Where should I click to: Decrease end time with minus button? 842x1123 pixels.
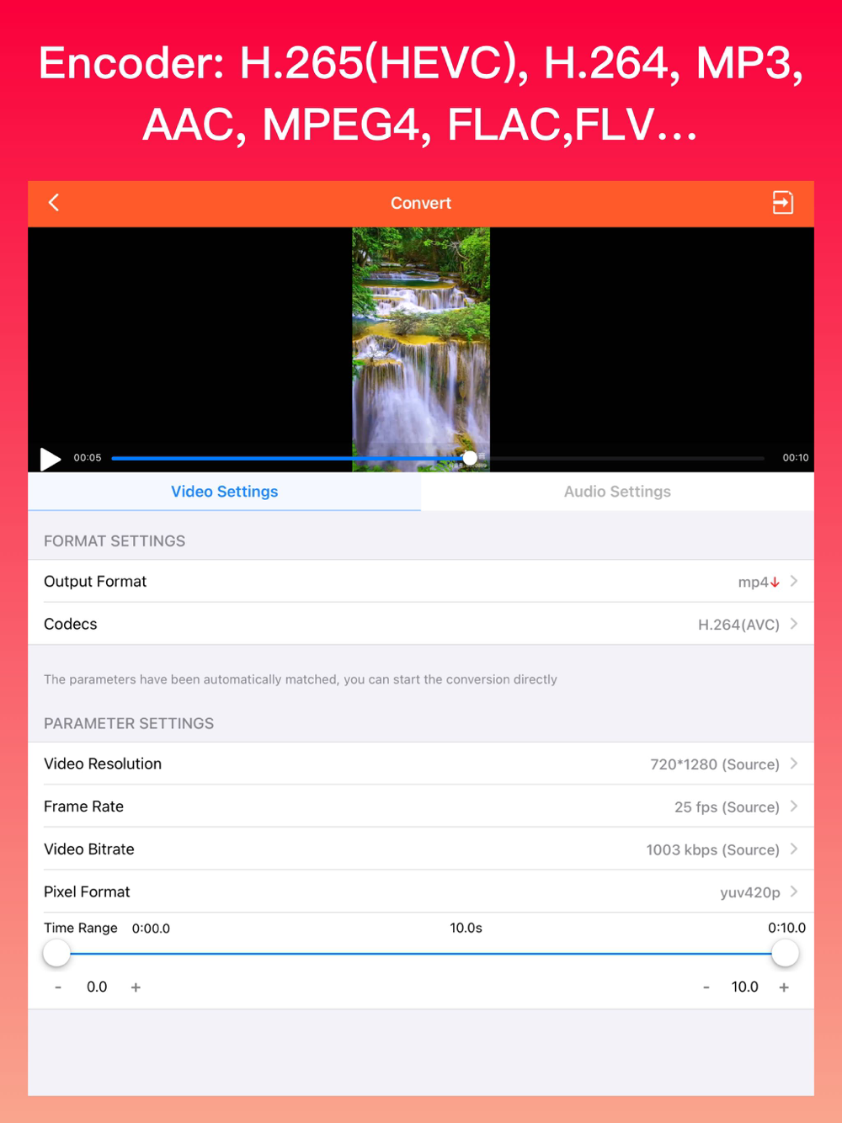706,987
